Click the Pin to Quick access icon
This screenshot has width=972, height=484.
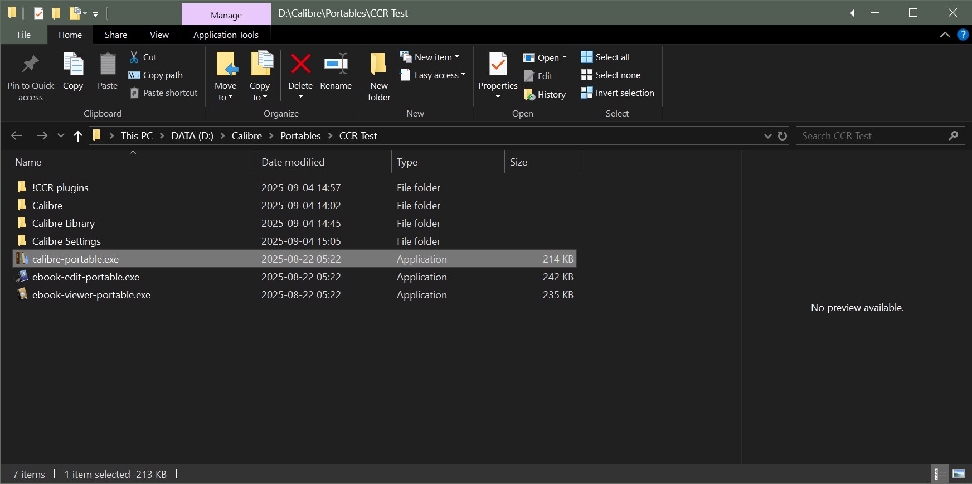(30, 65)
